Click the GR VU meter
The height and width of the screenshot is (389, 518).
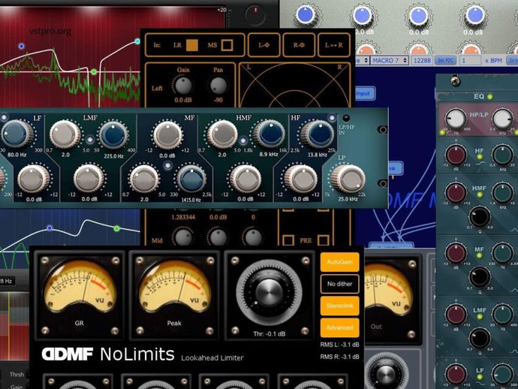(80, 286)
